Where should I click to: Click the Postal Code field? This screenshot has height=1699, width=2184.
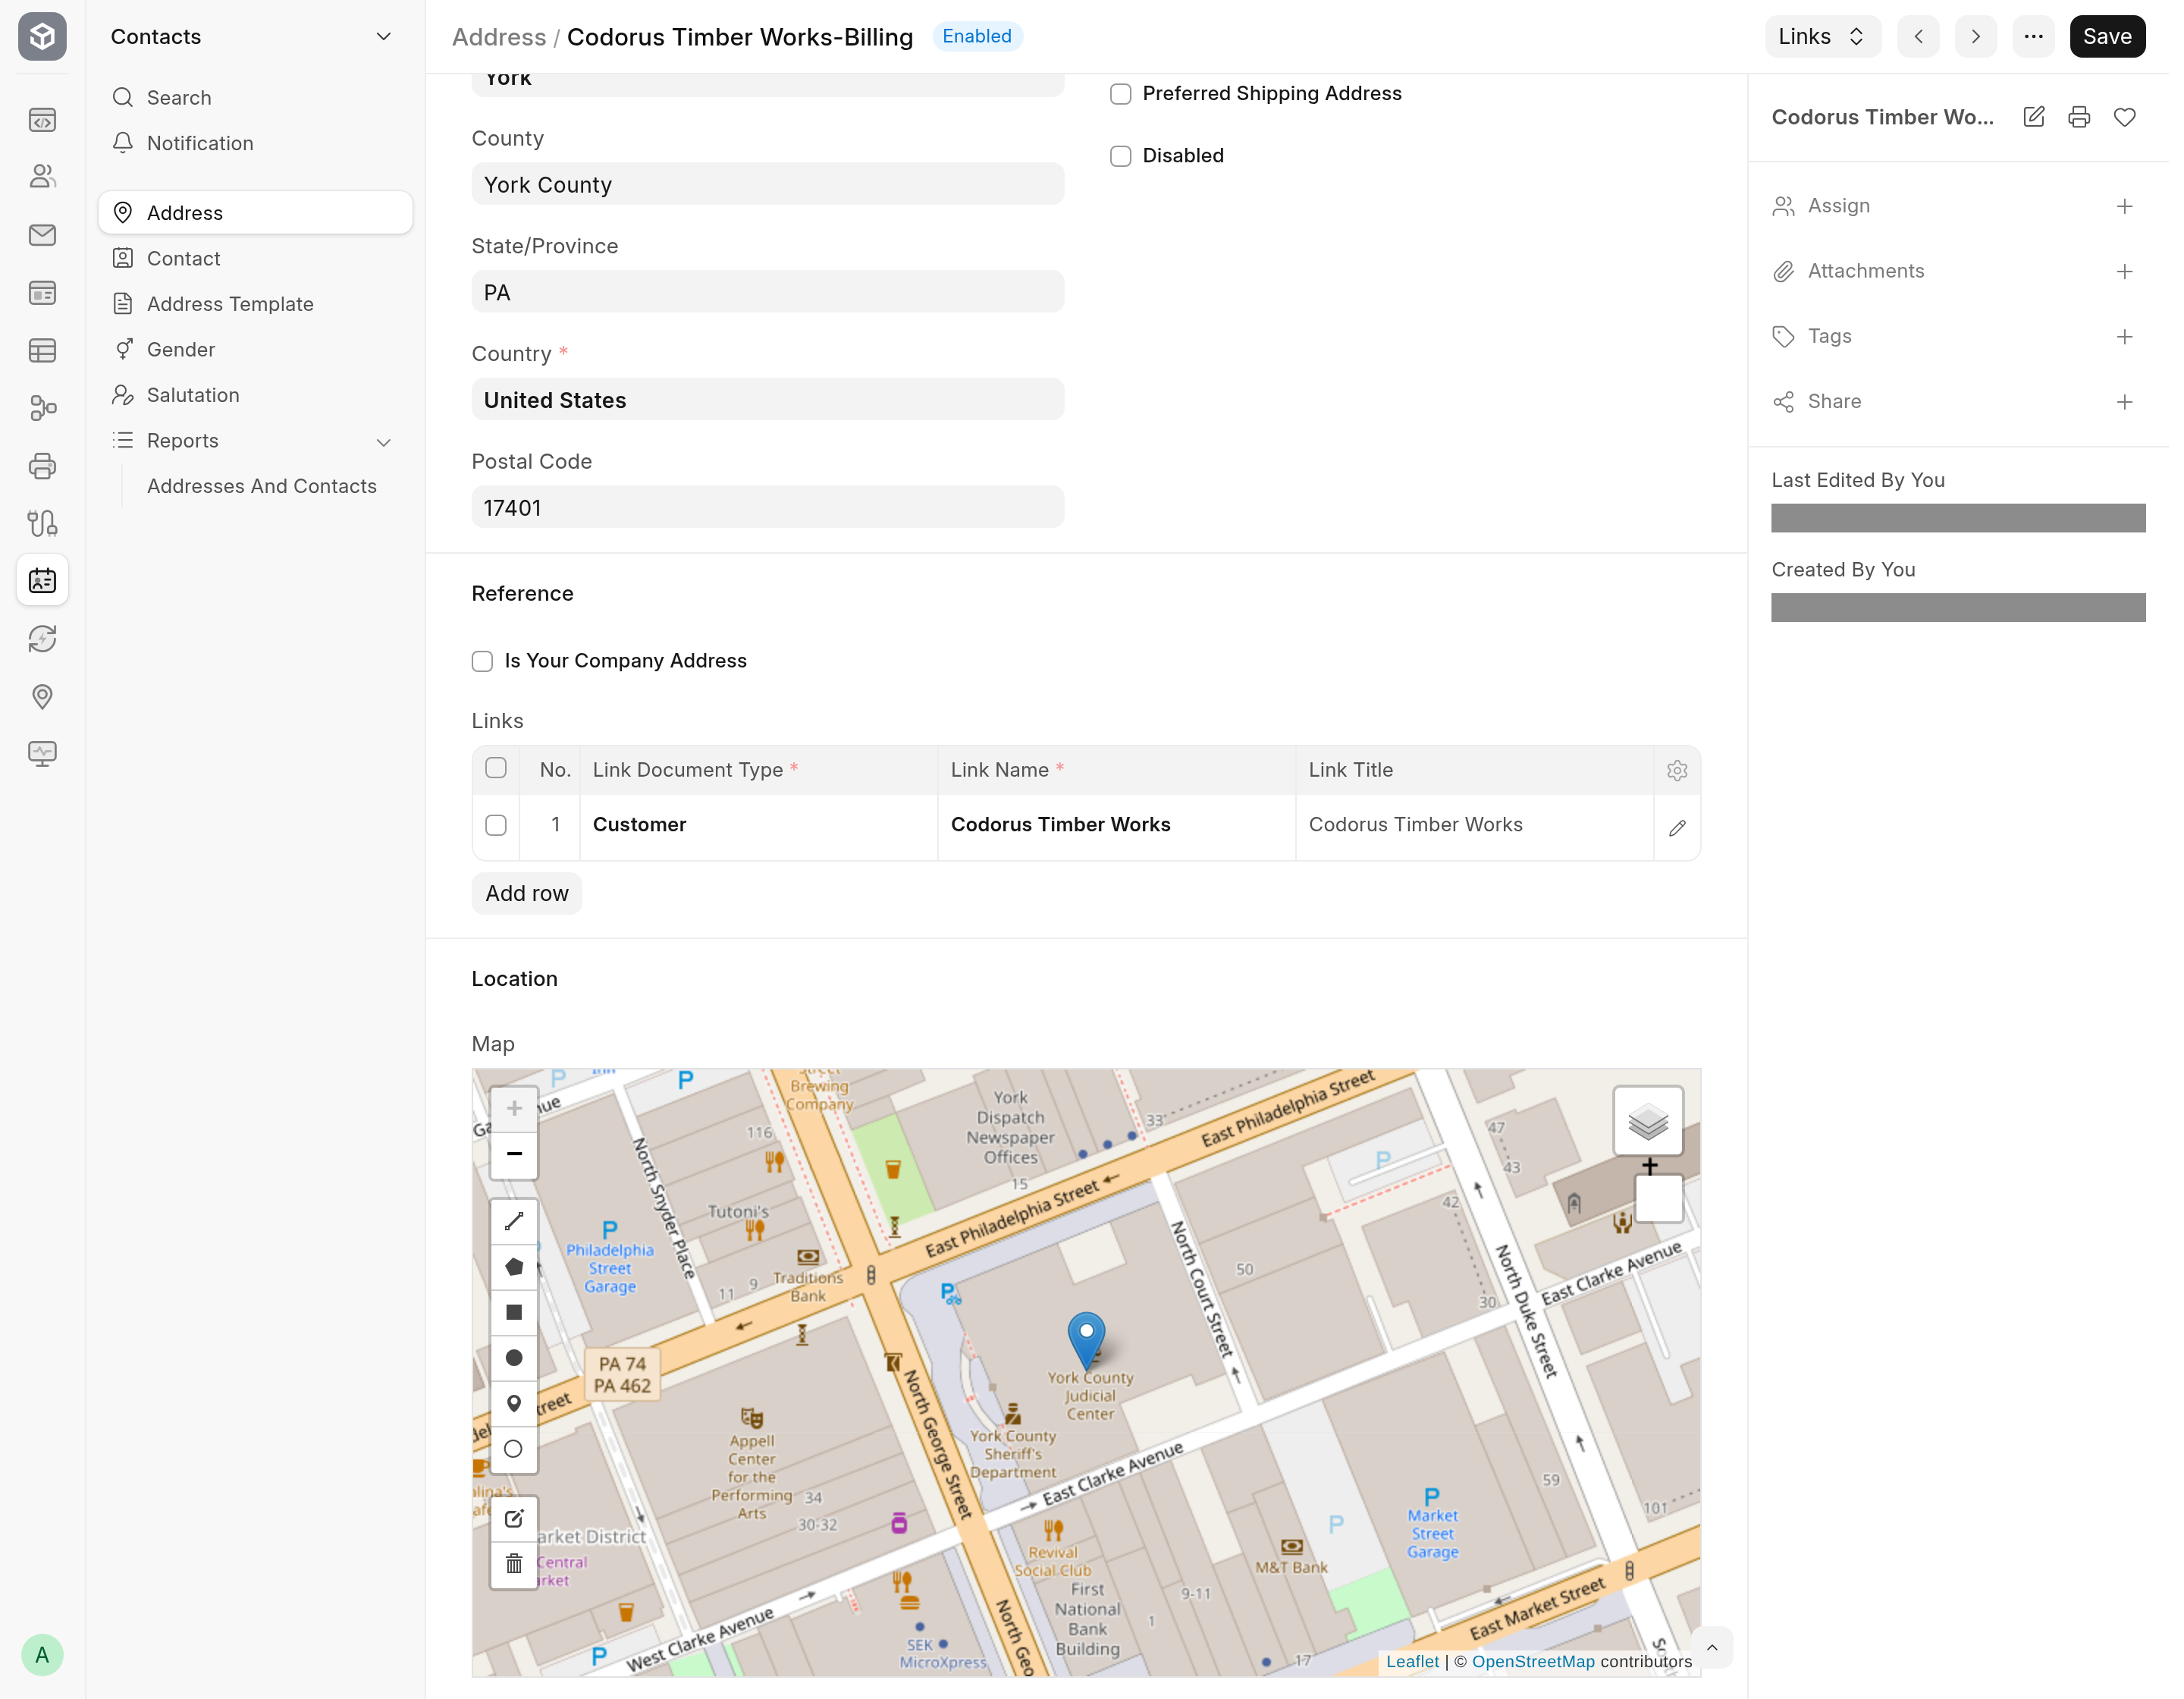767,508
